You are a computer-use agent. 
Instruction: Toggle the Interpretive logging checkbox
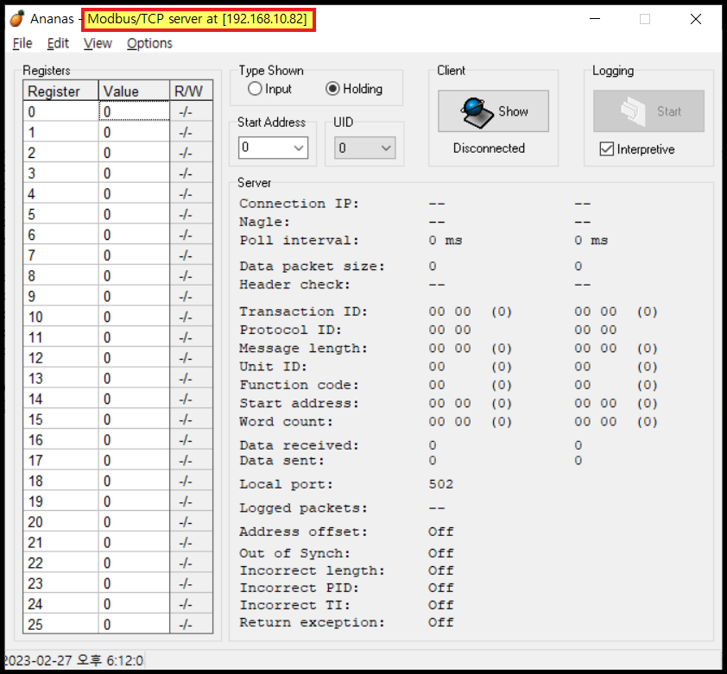(606, 148)
